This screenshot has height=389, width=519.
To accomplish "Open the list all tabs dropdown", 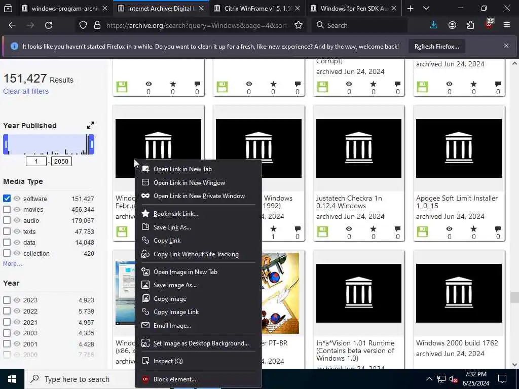I will (426, 9).
